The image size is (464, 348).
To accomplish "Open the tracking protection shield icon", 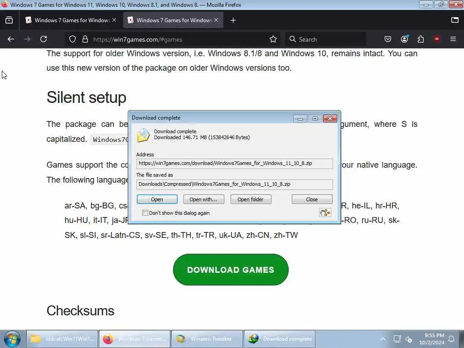I will (x=72, y=39).
